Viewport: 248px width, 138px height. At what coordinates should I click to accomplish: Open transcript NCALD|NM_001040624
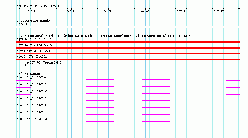coord(32,119)
